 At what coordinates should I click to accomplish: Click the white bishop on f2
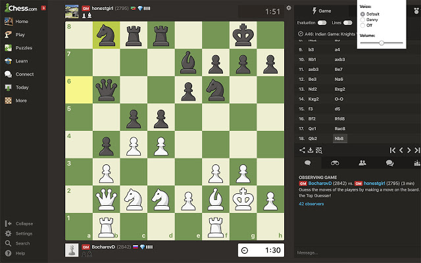coord(216,199)
